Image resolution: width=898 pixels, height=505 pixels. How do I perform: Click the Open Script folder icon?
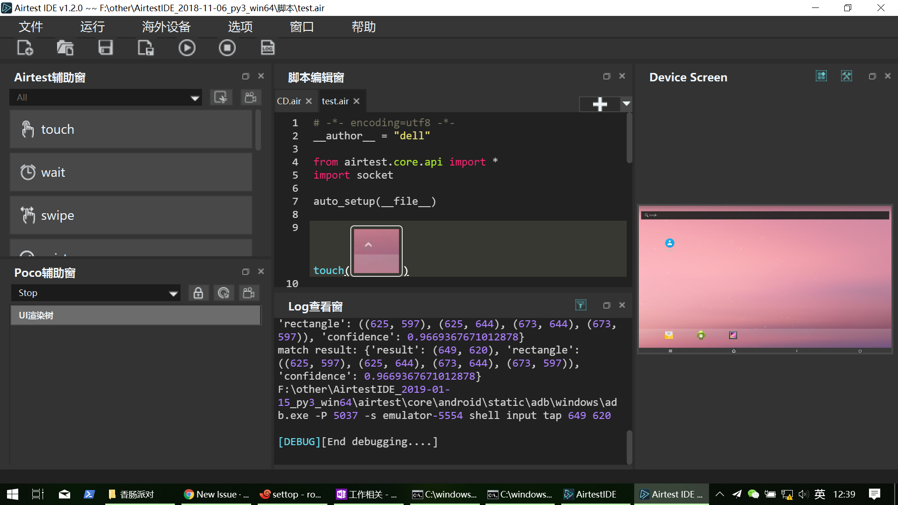[65, 48]
